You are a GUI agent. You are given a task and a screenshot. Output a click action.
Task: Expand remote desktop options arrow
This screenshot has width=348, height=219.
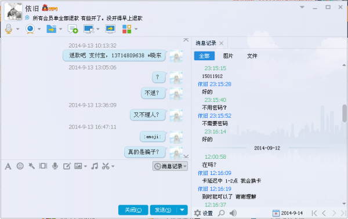(x=98, y=29)
